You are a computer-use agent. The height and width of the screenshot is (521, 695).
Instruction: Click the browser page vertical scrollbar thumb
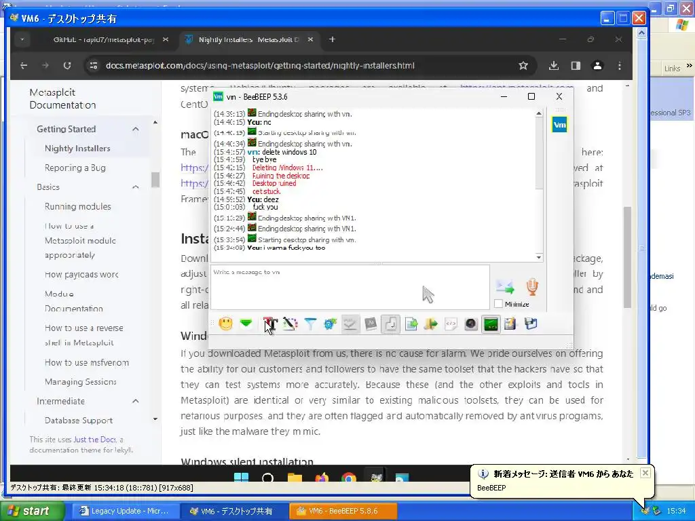pyautogui.click(x=627, y=257)
